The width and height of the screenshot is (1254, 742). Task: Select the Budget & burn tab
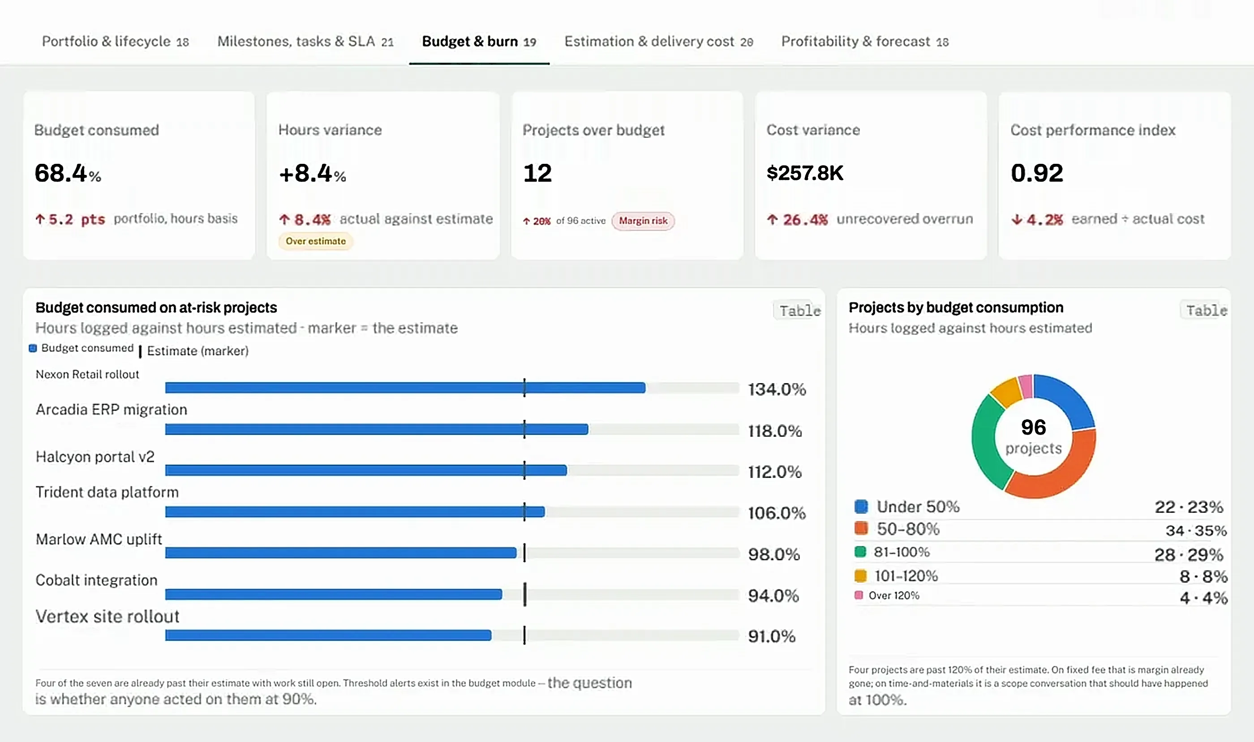[x=479, y=42]
